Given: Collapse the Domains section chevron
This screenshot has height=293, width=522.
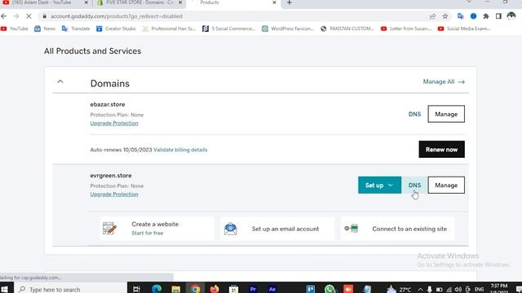Looking at the screenshot, I should coord(60,81).
